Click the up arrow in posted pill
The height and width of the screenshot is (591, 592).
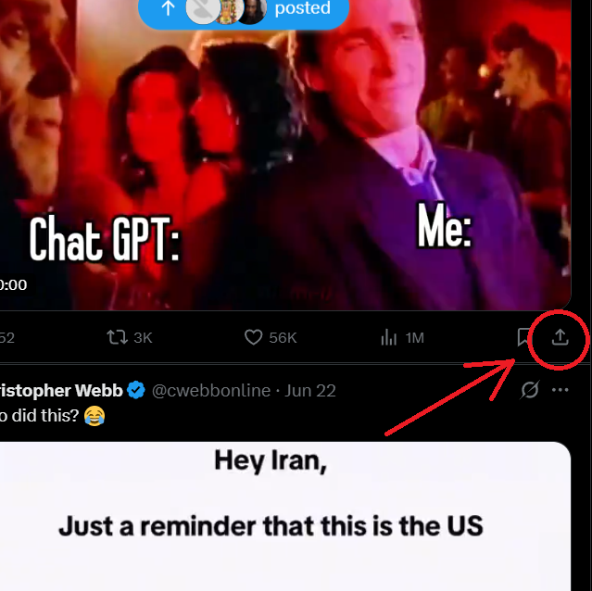[x=168, y=8]
